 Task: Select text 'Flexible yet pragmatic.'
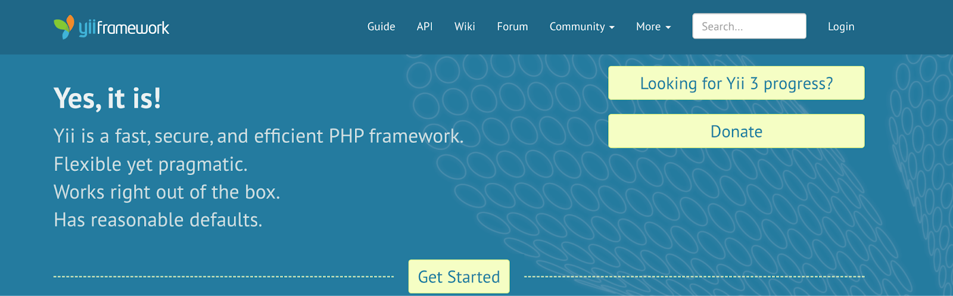pos(151,164)
